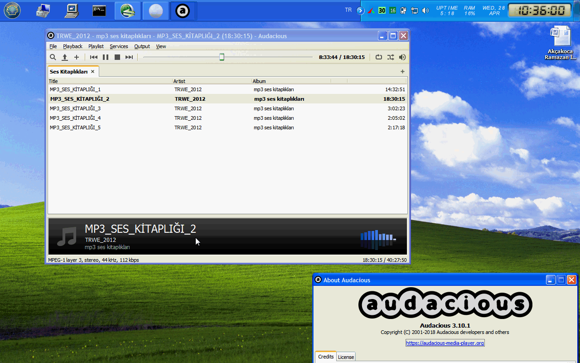Toggle shuffle mode
This screenshot has width=580, height=363.
click(391, 57)
